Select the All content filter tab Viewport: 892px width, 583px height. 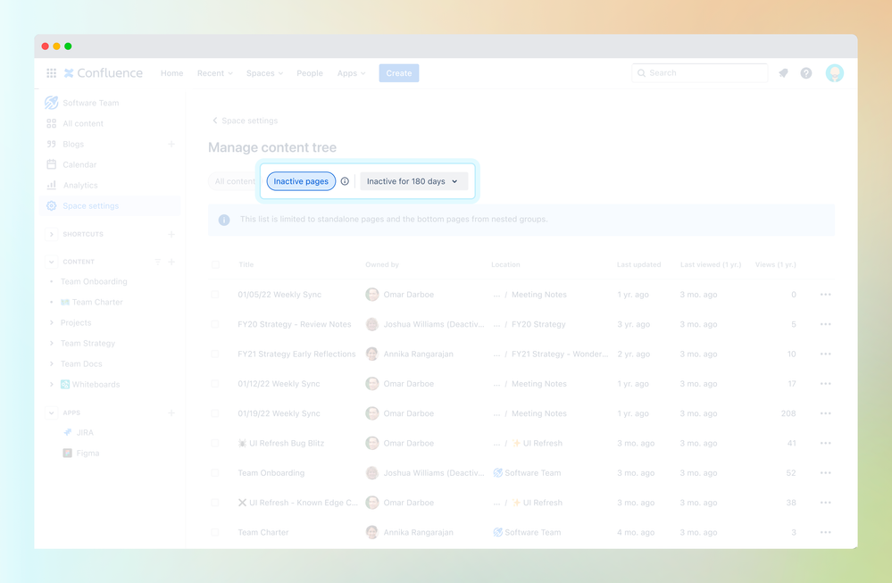235,181
